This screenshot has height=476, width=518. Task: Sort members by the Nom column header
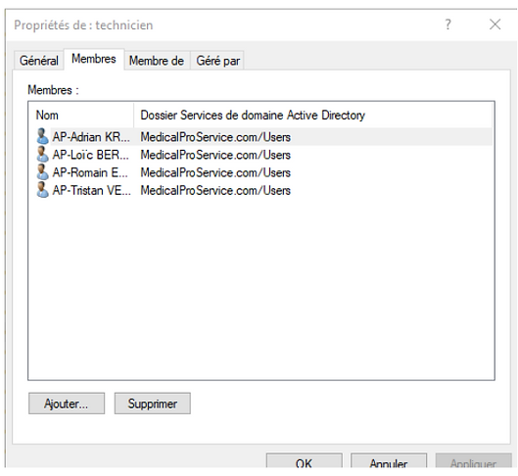click(81, 115)
